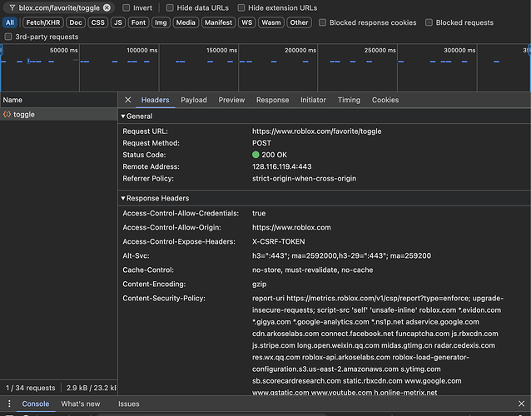Filter by CSS requests

(98, 22)
